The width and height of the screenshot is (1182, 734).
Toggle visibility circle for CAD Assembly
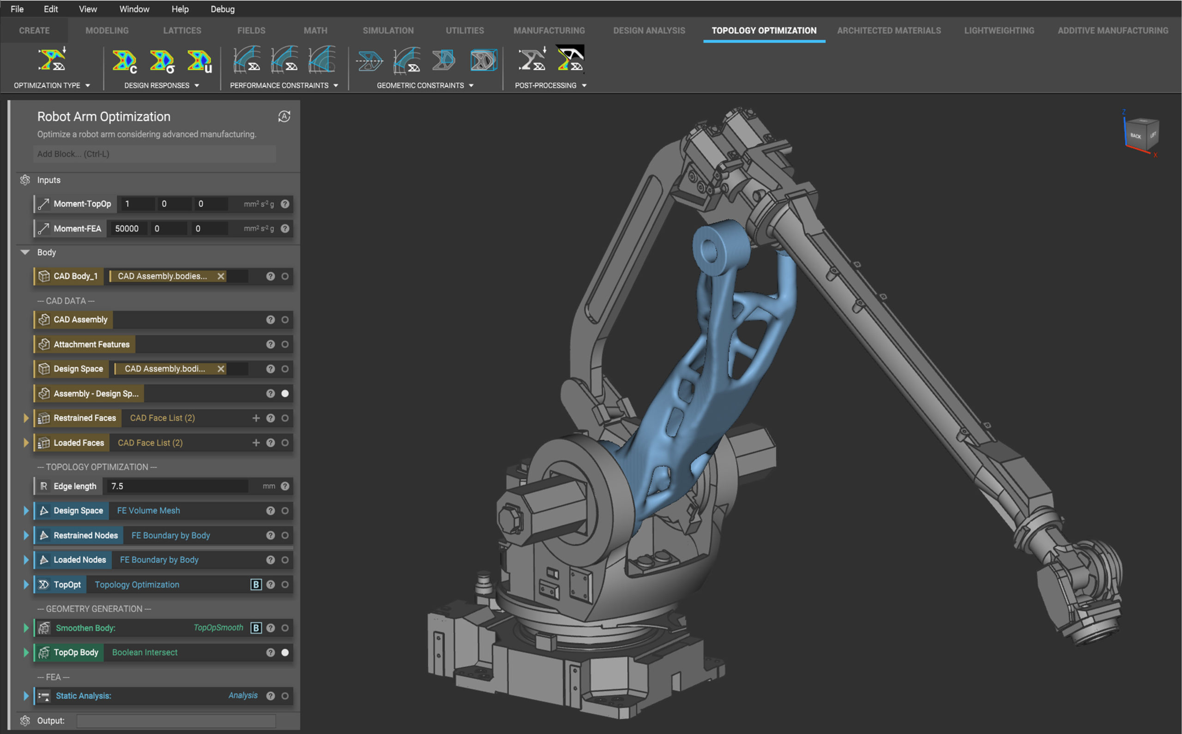pyautogui.click(x=285, y=320)
